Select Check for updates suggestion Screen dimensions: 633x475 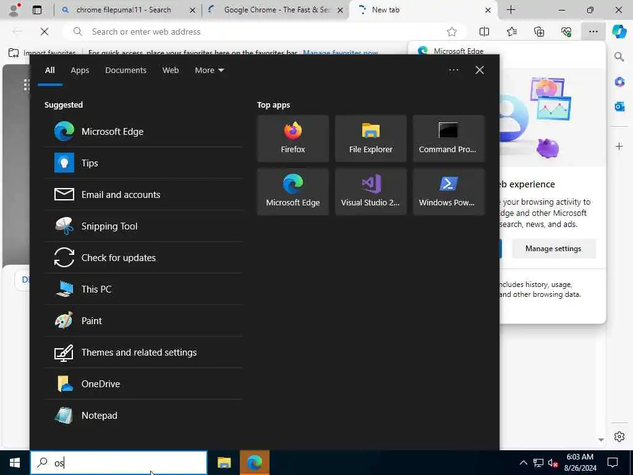click(143, 257)
